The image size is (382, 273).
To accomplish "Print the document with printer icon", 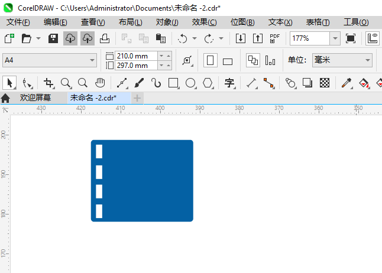I will [x=105, y=38].
